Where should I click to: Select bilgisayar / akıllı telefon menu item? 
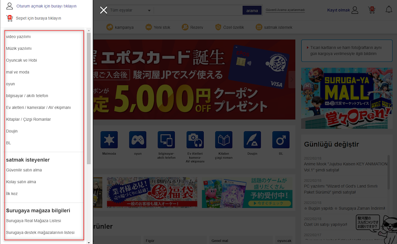coord(27,96)
